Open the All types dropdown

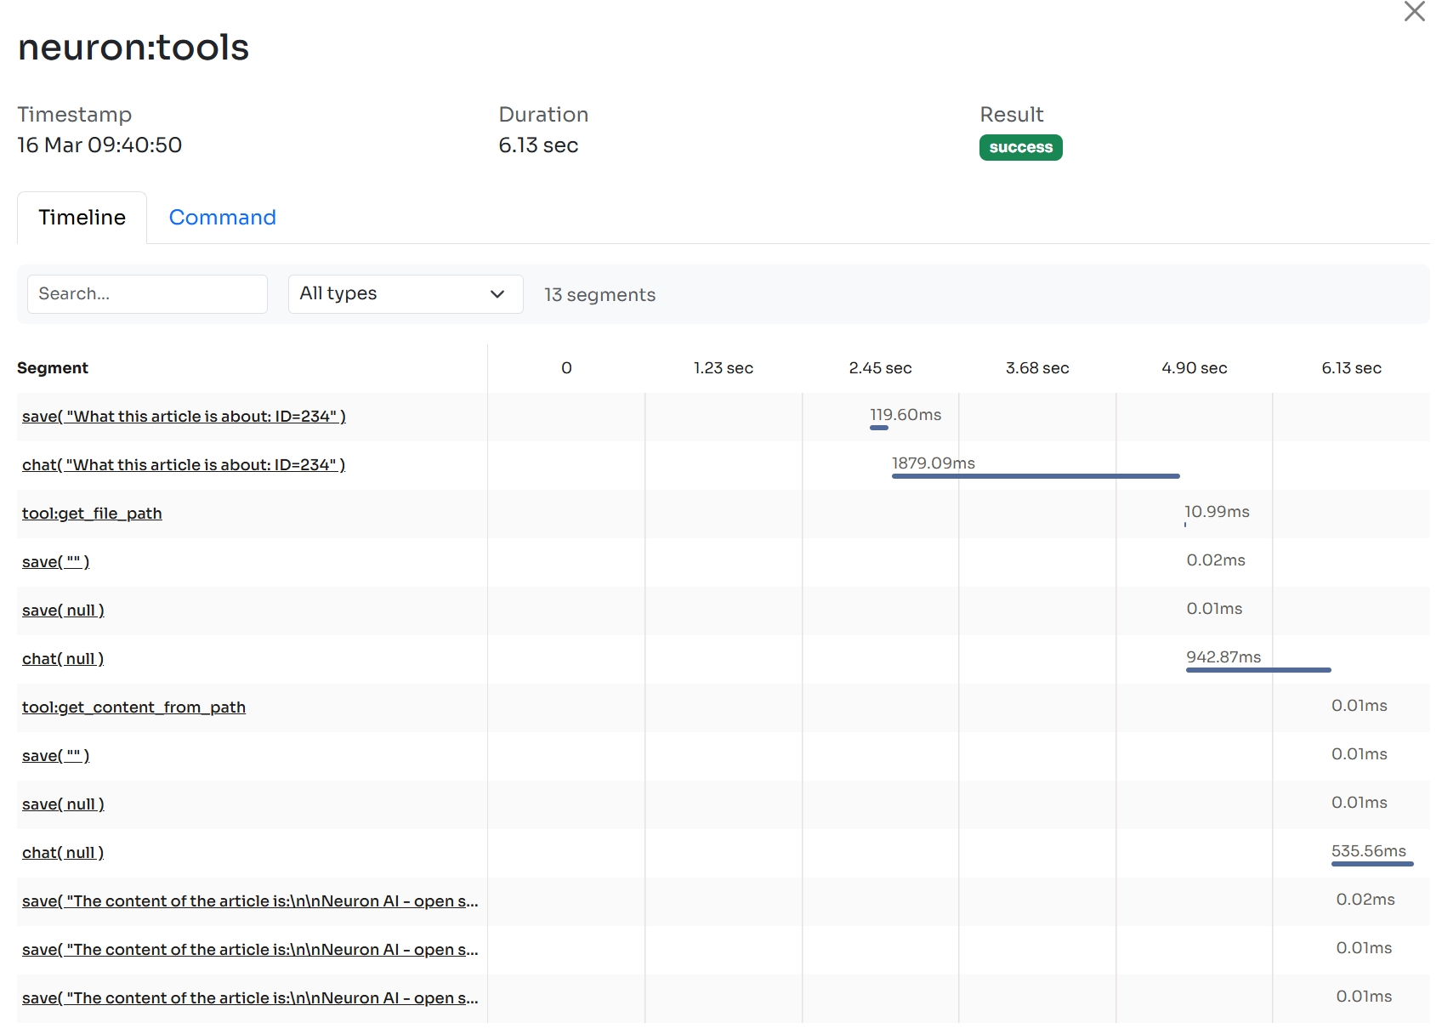pos(405,294)
